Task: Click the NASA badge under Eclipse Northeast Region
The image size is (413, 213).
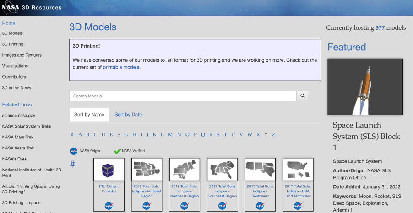Action: click(185, 206)
